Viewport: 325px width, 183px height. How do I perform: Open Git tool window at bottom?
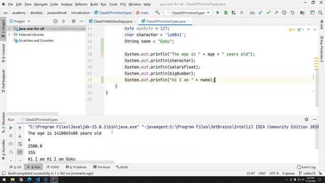click(x=15, y=167)
